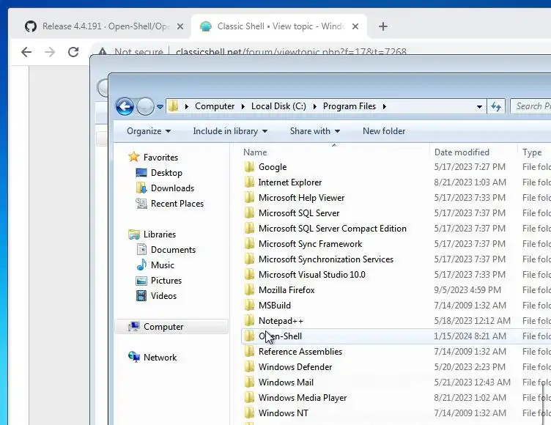This screenshot has height=425, width=551.
Task: Click the Google folder icon
Action: (x=249, y=166)
